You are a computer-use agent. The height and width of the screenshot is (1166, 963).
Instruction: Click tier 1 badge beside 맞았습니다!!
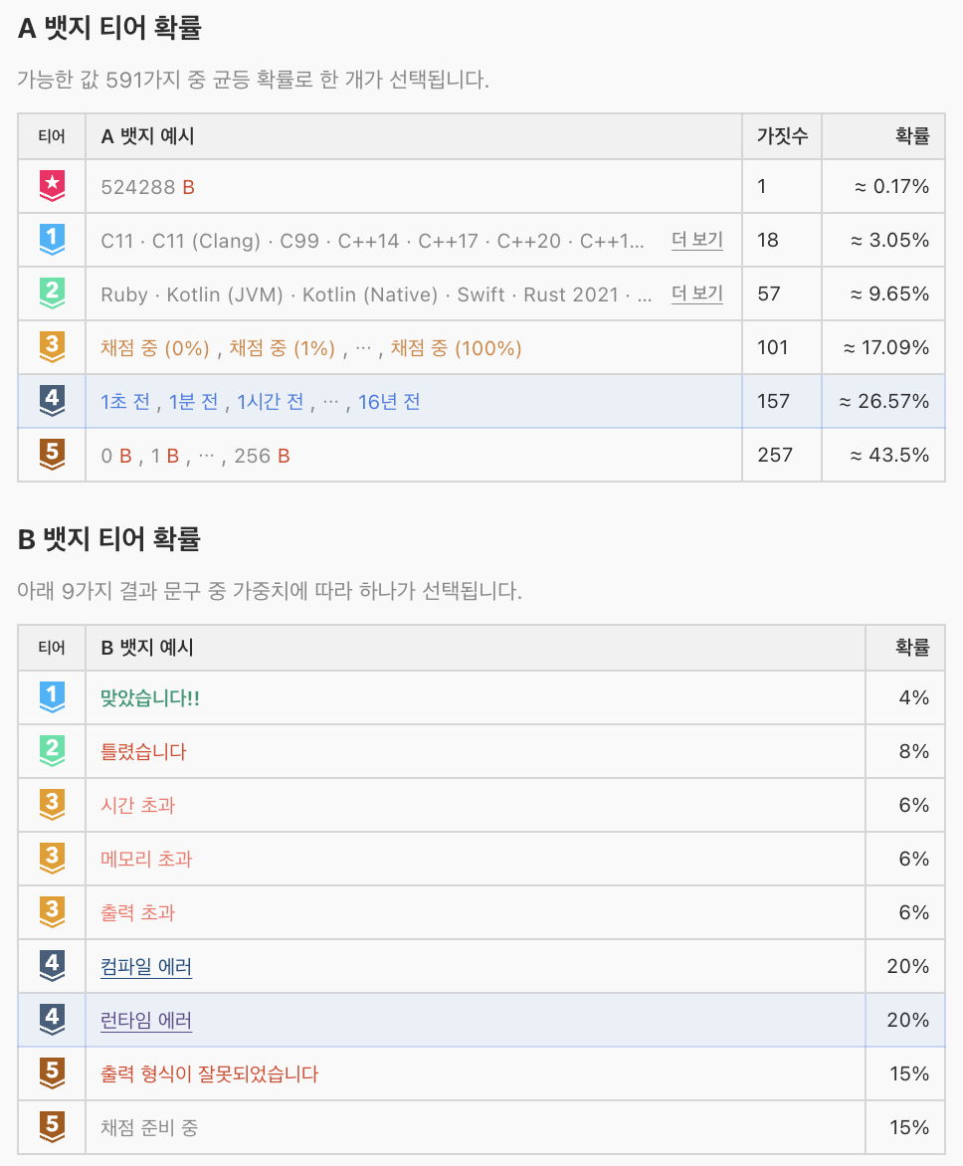(52, 697)
